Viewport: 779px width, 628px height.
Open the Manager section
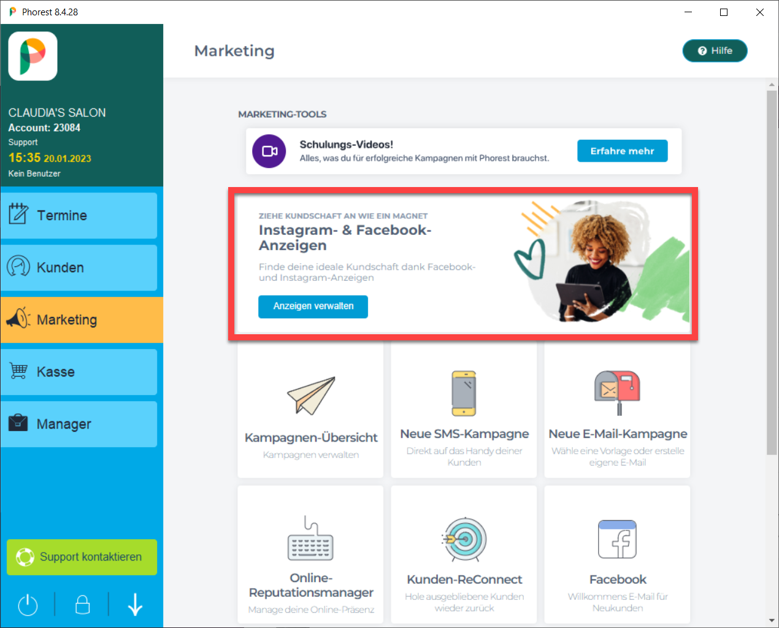click(79, 424)
